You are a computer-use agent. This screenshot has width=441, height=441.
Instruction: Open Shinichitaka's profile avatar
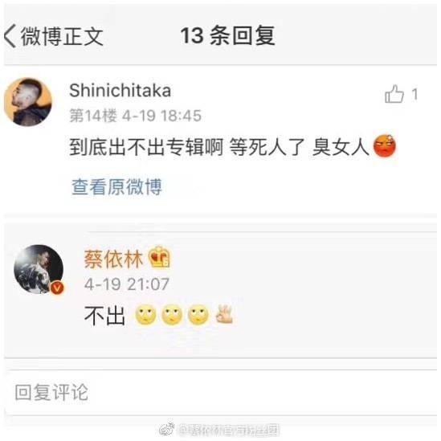tap(28, 102)
